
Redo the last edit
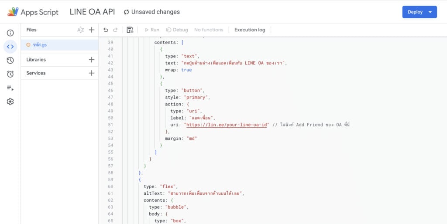[115, 30]
